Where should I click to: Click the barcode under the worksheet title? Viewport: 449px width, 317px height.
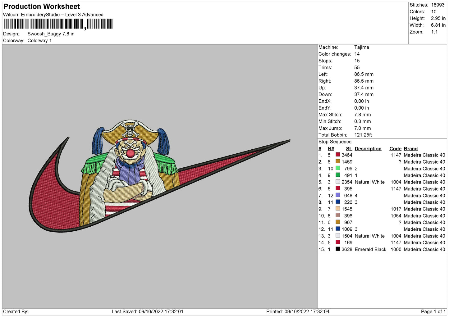point(58,24)
